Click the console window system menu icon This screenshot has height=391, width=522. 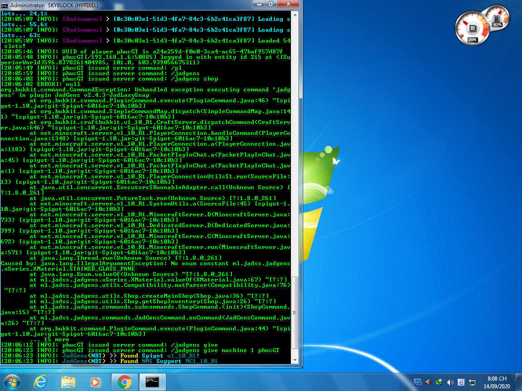(5, 5)
